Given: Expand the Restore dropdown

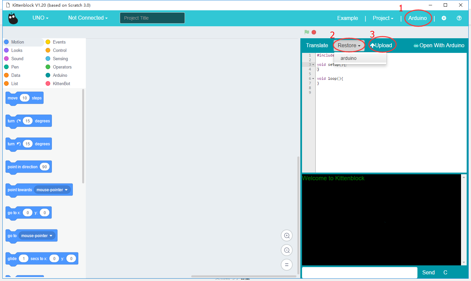Looking at the screenshot, I should [x=349, y=46].
